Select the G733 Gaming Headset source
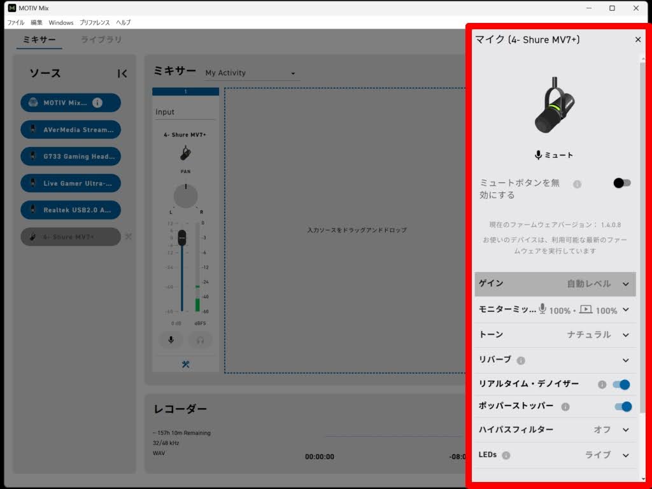This screenshot has width=652, height=489. [x=71, y=157]
